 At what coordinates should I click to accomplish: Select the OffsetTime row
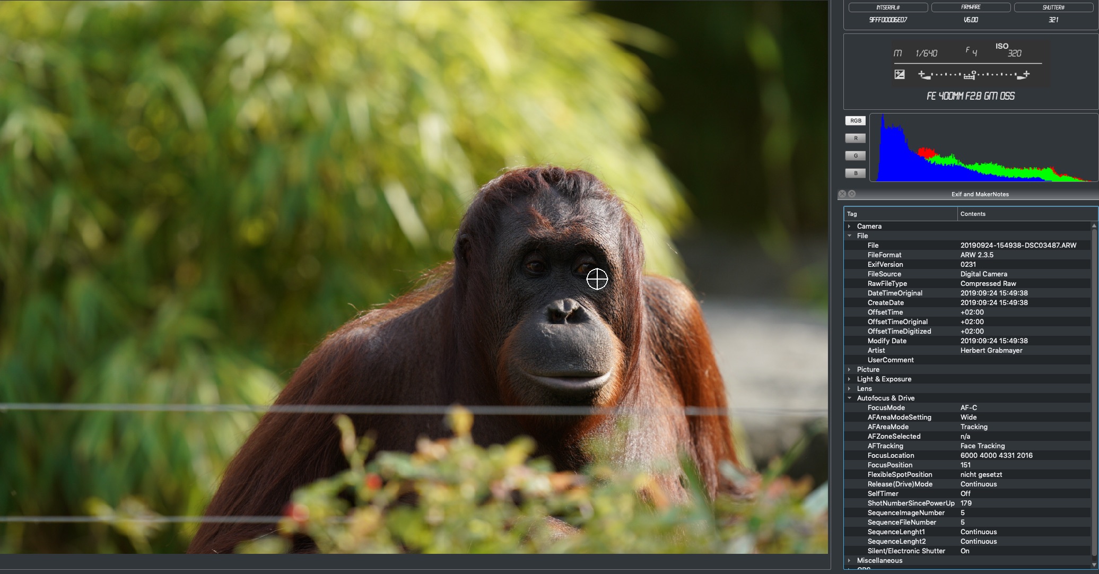(967, 312)
